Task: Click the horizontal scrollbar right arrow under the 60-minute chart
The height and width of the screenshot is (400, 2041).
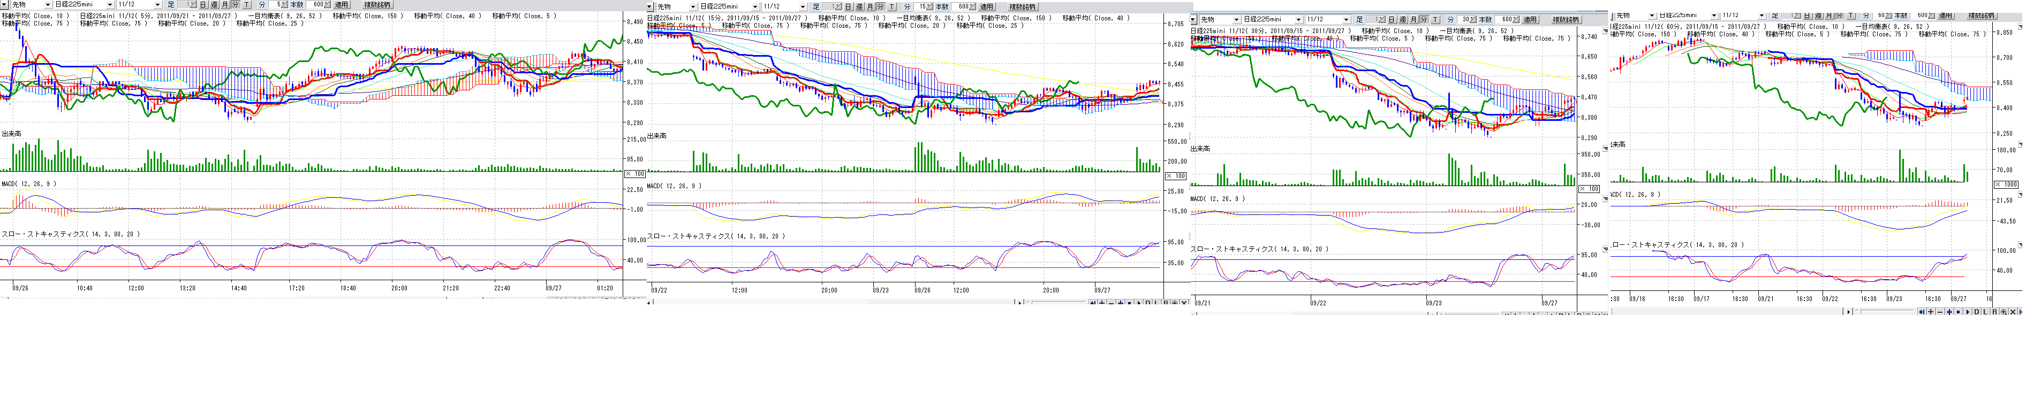Action: point(1848,312)
